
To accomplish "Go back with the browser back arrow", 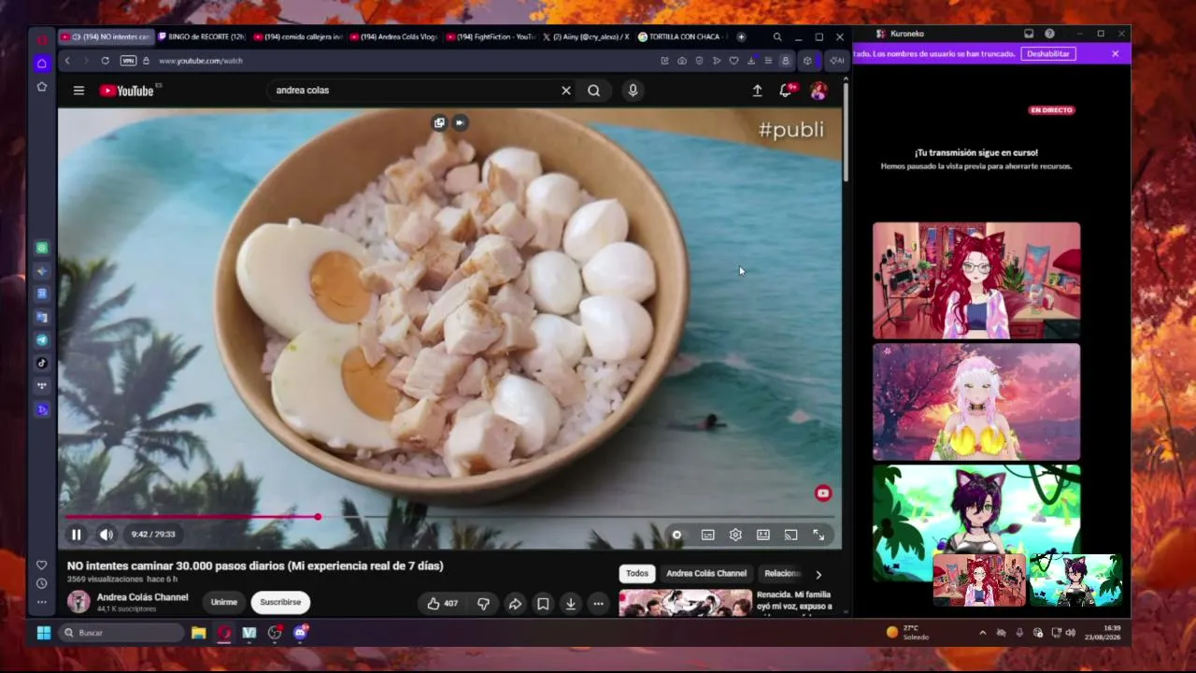I will point(67,61).
